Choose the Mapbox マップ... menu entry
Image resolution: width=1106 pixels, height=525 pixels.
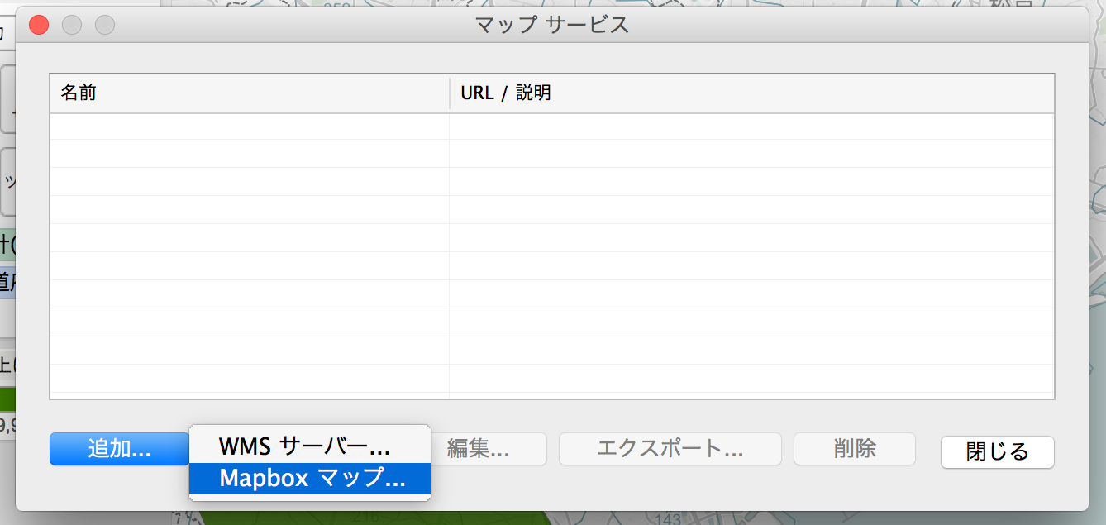312,478
